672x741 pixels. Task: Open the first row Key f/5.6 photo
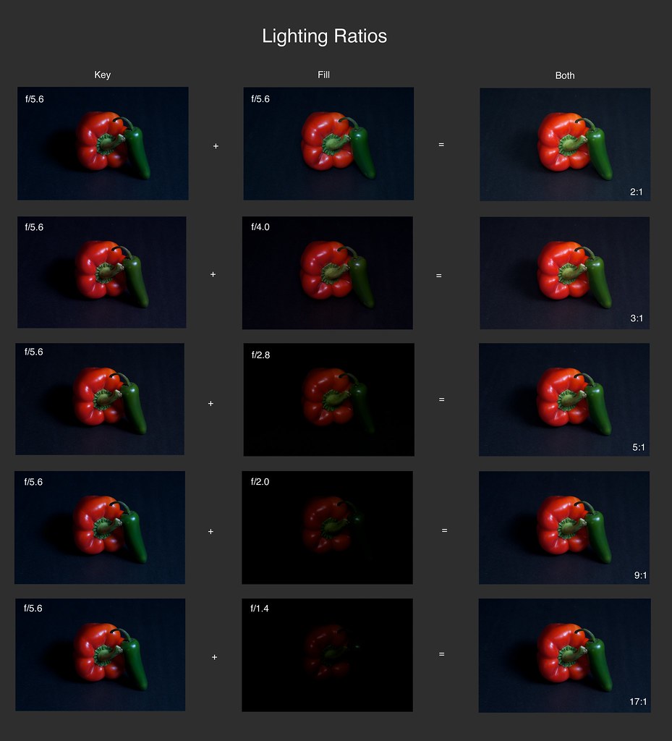coord(103,143)
